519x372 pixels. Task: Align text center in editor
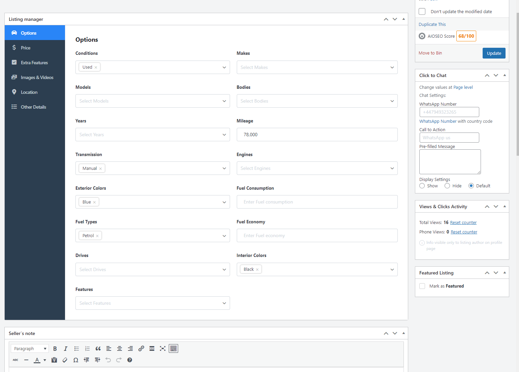coord(120,348)
